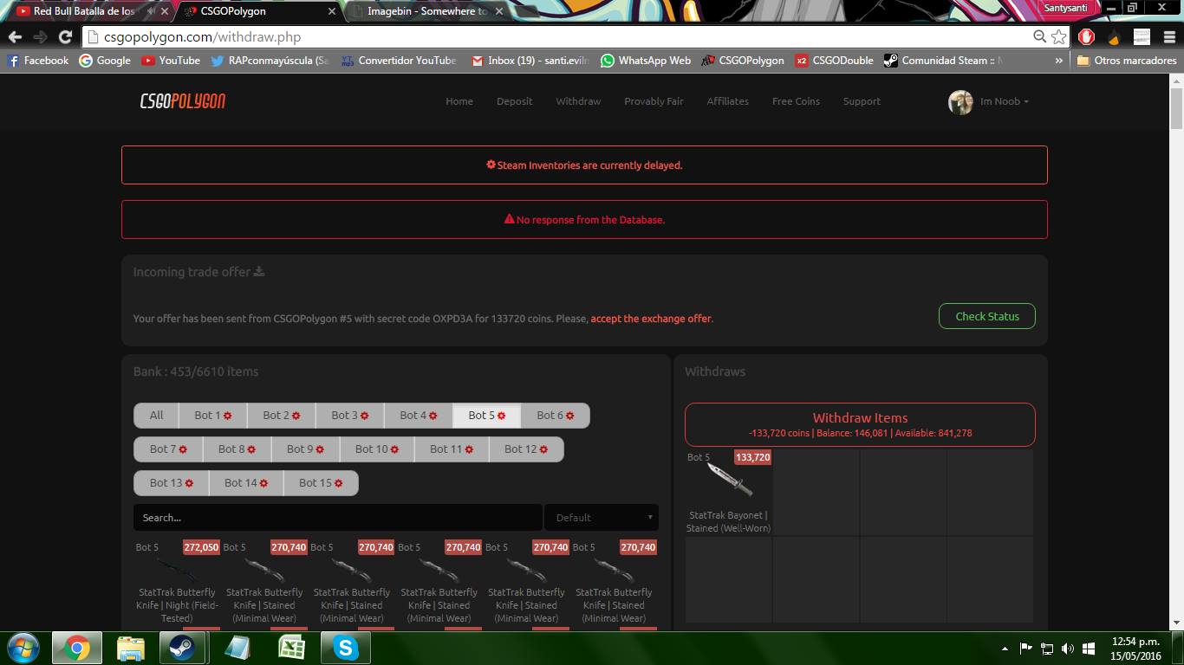Click the zoom magnifier icon in the address bar
The width and height of the screenshot is (1184, 665).
(x=1039, y=36)
